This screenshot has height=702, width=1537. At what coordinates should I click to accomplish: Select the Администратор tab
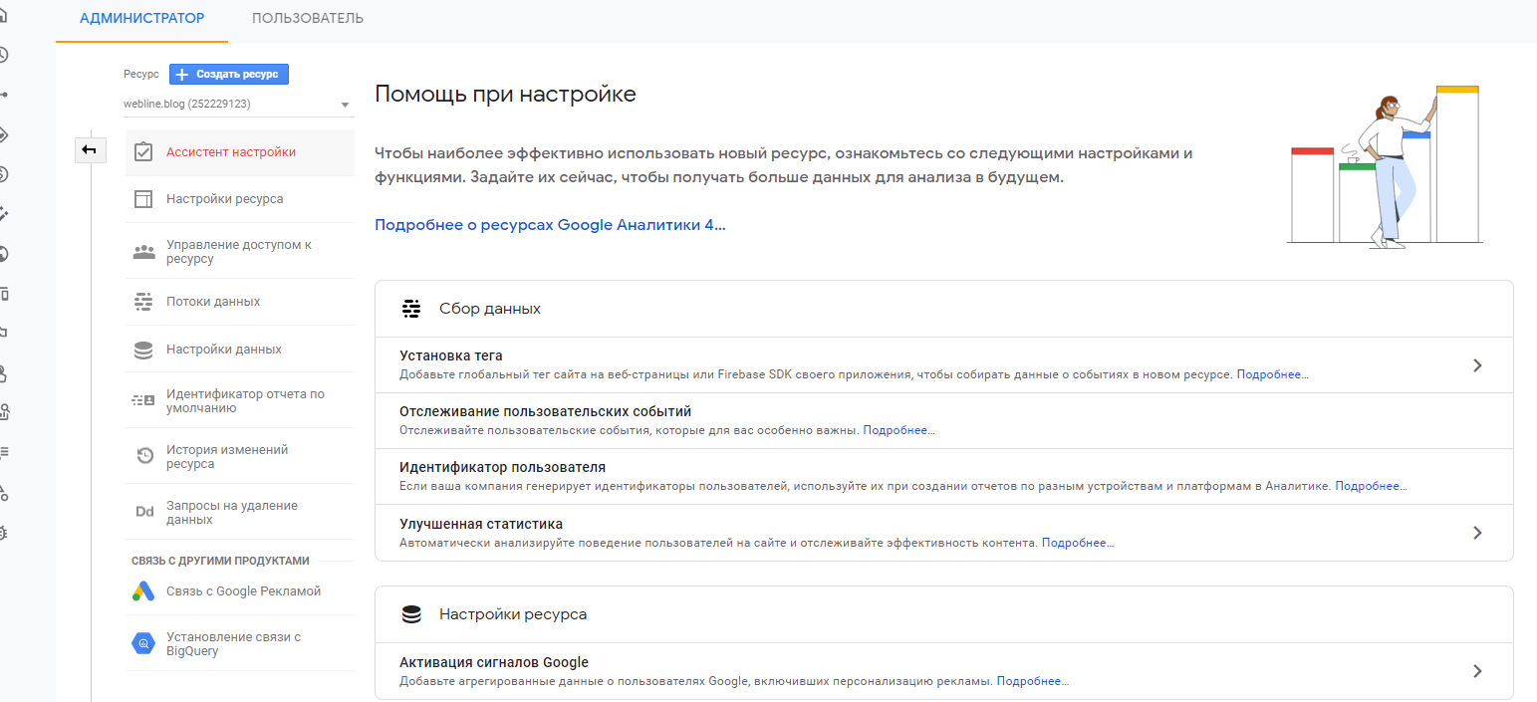pyautogui.click(x=141, y=19)
